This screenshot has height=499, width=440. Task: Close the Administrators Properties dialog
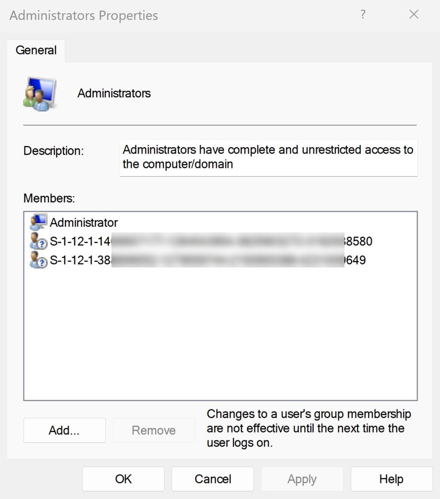[x=414, y=15]
